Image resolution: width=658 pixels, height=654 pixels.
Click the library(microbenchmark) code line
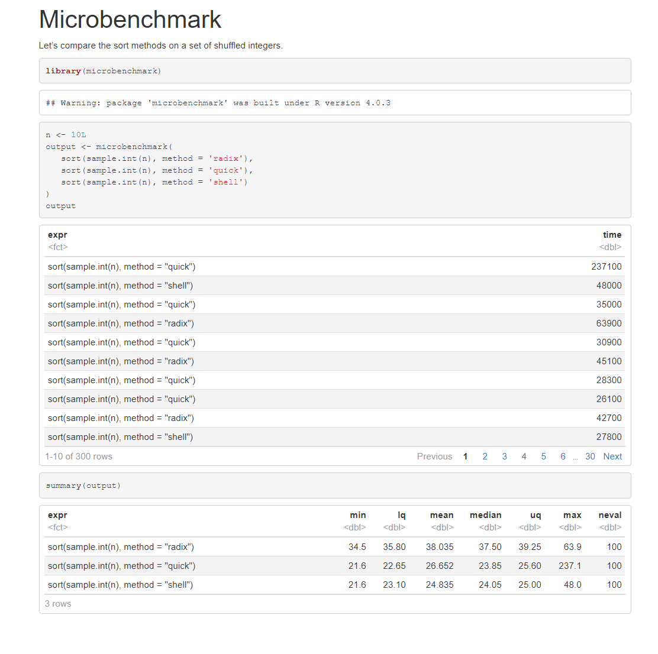[x=103, y=71]
